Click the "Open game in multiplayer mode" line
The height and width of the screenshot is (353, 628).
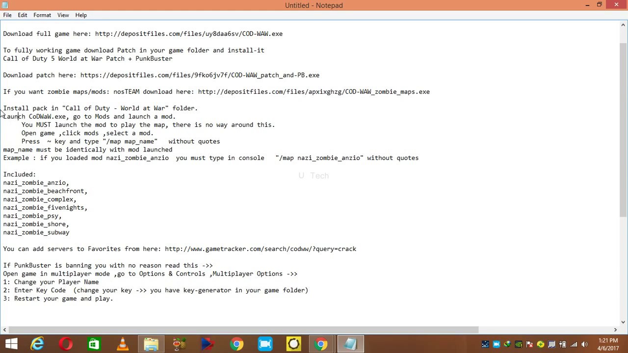click(x=151, y=274)
